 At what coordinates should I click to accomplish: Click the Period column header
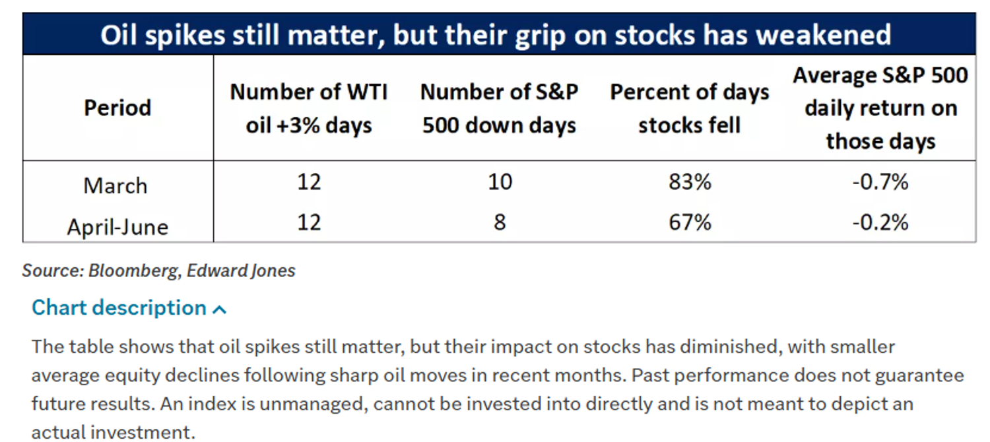pos(117,108)
